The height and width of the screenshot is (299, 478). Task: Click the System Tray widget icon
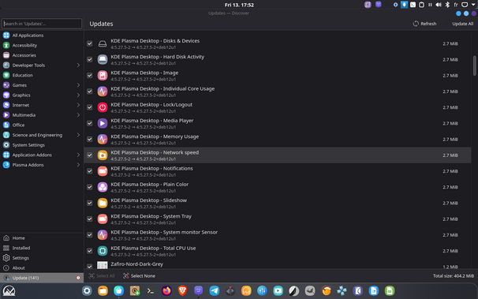click(x=103, y=219)
